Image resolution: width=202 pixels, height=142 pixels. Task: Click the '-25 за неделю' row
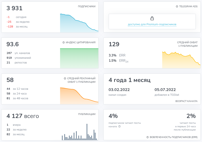click(x=18, y=22)
